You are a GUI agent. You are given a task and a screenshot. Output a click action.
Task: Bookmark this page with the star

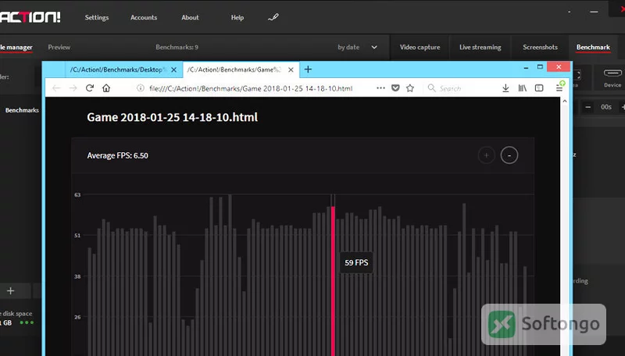(409, 88)
